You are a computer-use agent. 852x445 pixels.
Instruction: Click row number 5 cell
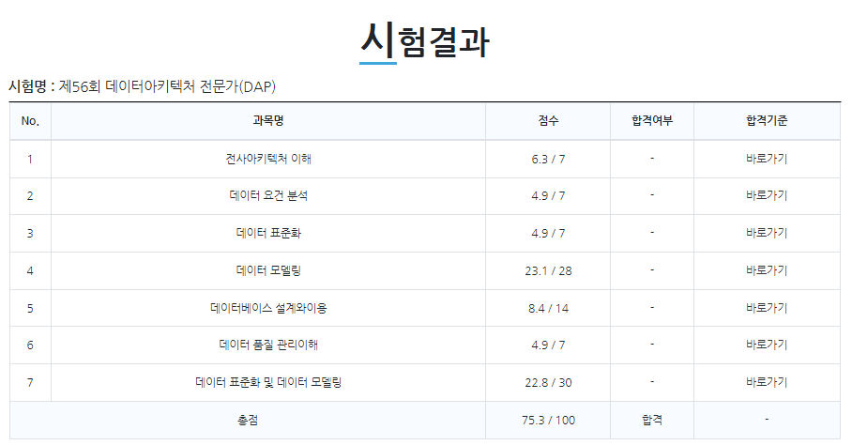(30, 308)
